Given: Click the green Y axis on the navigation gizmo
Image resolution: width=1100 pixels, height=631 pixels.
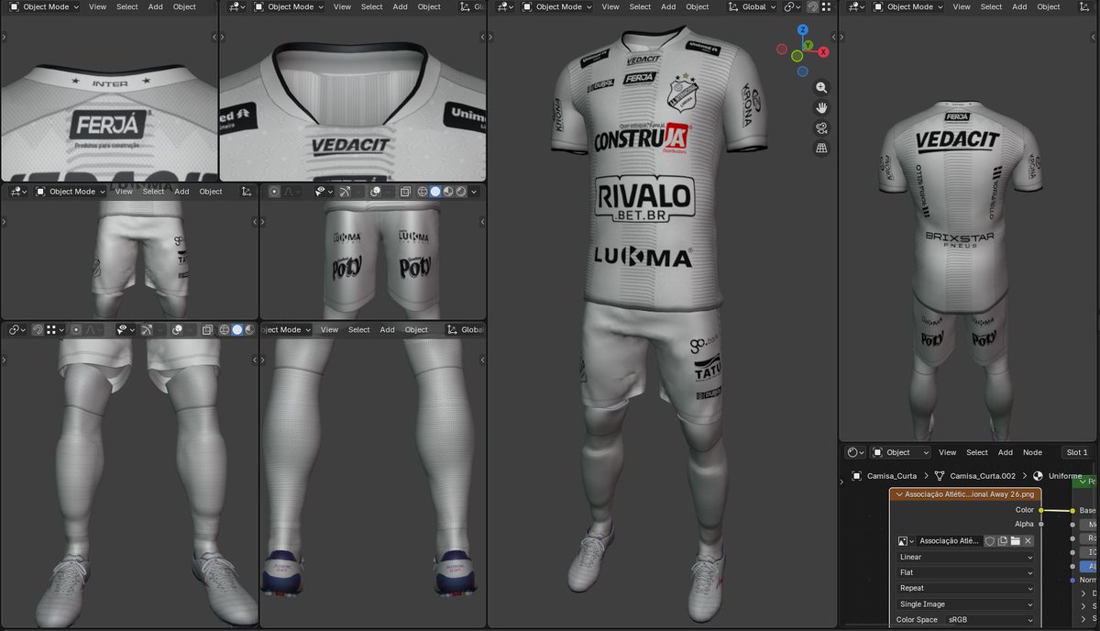Looking at the screenshot, I should tap(808, 45).
